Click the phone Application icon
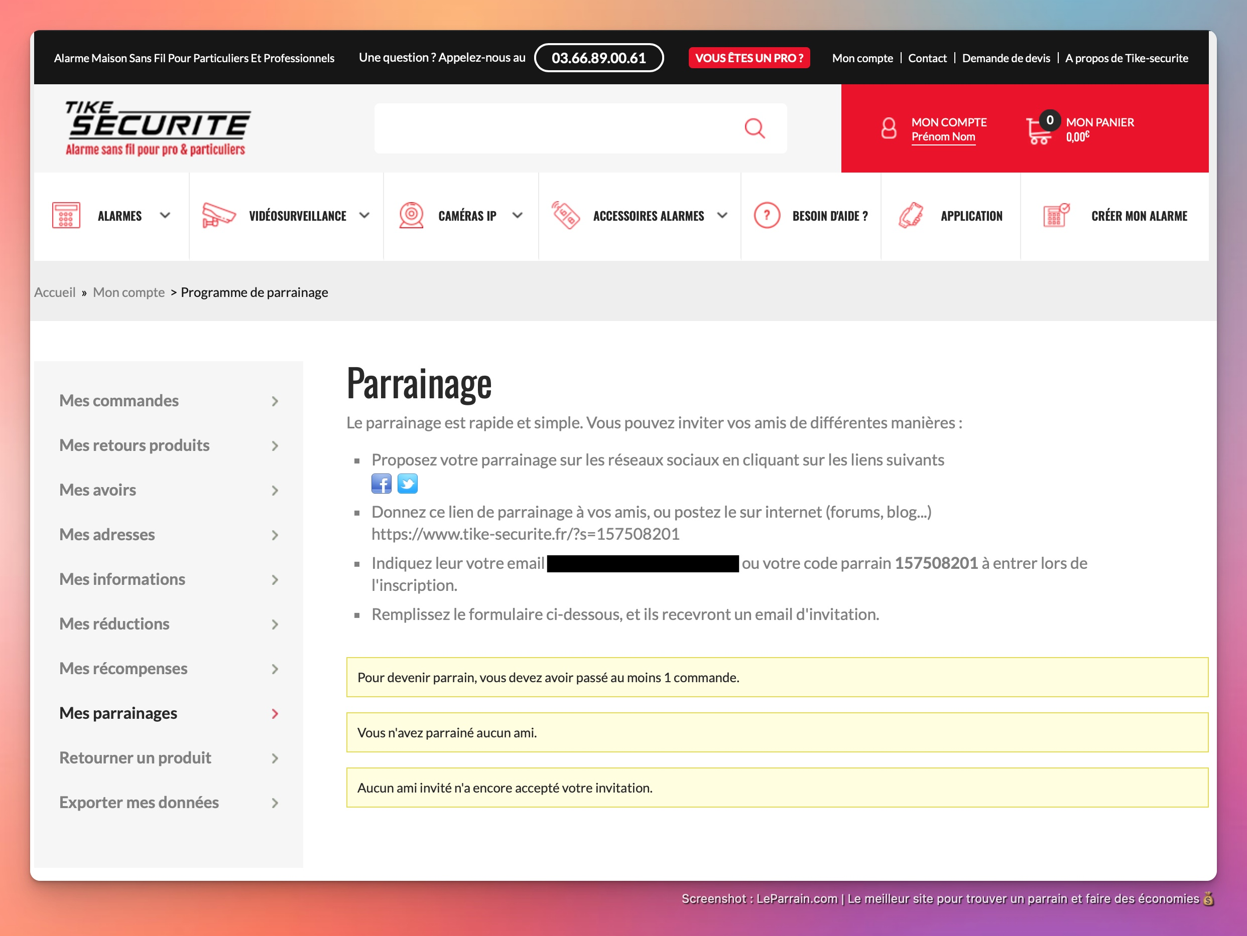 (x=911, y=216)
